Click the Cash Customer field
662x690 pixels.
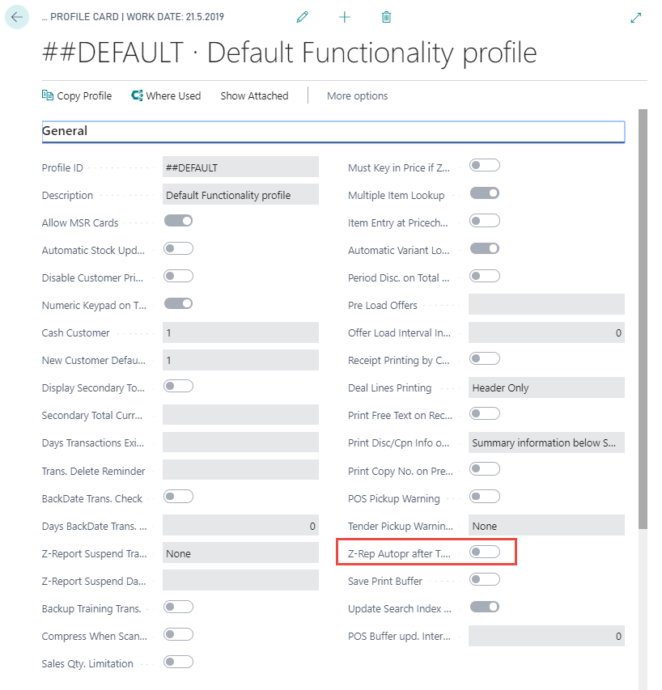(x=240, y=332)
